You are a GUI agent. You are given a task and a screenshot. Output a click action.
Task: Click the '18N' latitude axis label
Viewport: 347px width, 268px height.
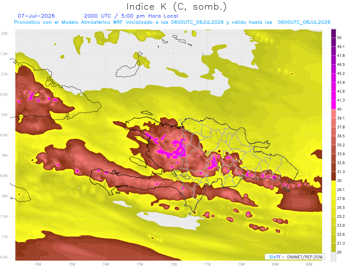pos(5,196)
